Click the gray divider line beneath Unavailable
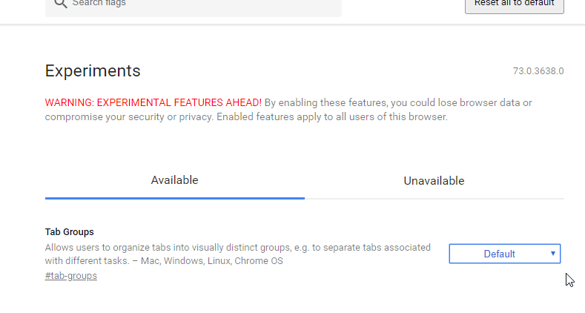This screenshot has height=313, width=585. (434, 199)
